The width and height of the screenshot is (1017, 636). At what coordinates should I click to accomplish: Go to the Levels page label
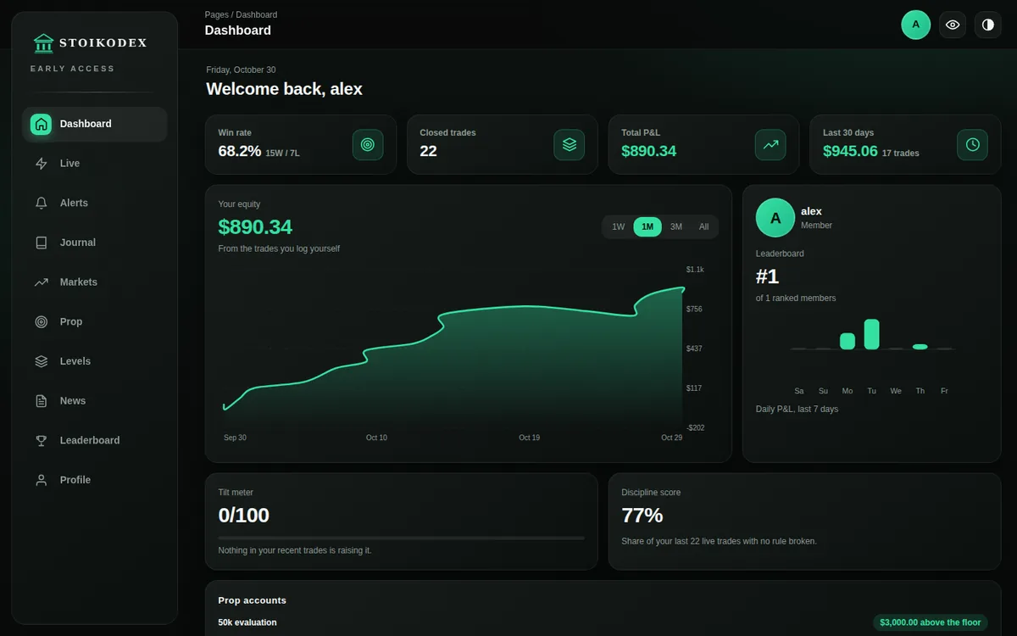(75, 361)
